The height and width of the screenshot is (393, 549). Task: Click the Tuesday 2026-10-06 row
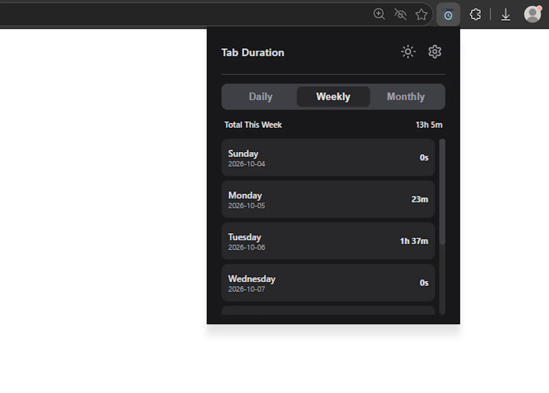tap(328, 241)
